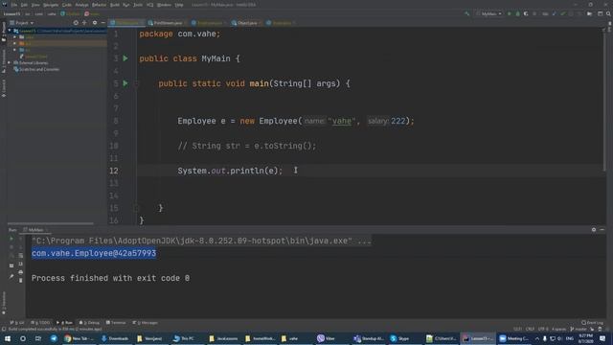613x345 pixels.
Task: Fold the main method using gutter fold marker
Action: pyautogui.click(x=136, y=83)
